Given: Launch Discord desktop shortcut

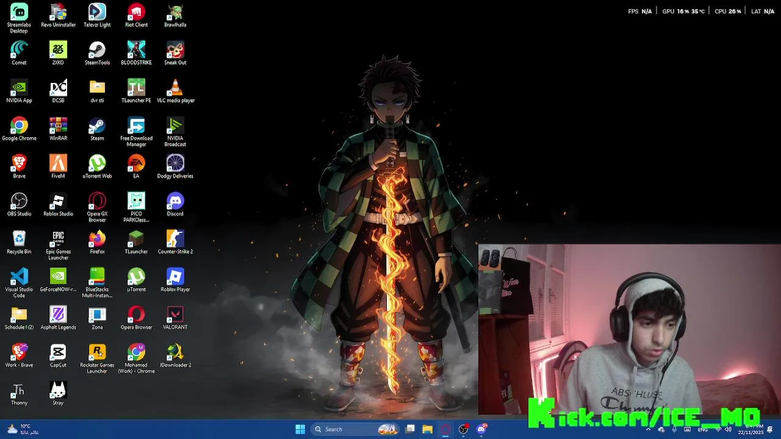Looking at the screenshot, I should pos(175,205).
